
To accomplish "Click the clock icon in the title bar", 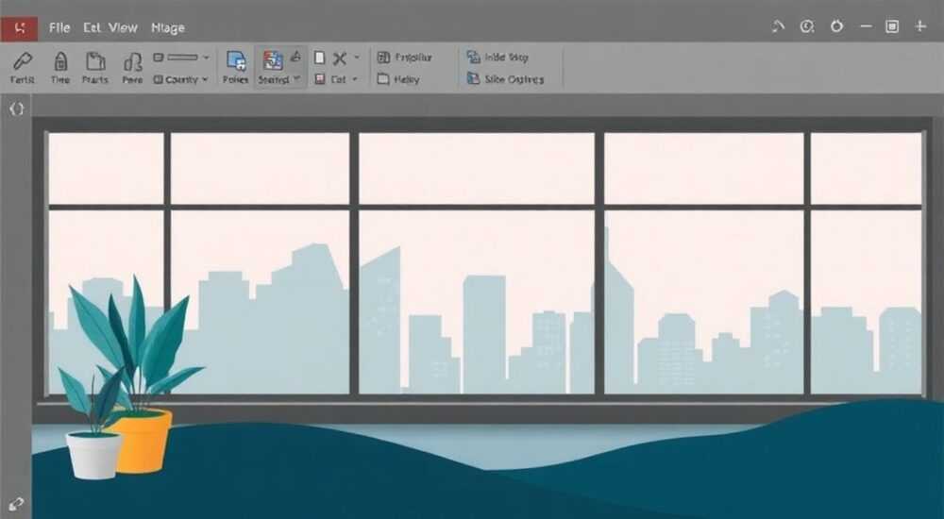I will pos(807,26).
